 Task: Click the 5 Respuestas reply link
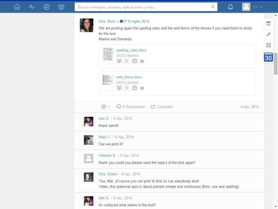[x=131, y=107]
